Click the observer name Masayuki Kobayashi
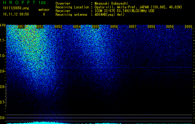The width and height of the screenshot is (195, 124). pyautogui.click(x=111, y=3)
